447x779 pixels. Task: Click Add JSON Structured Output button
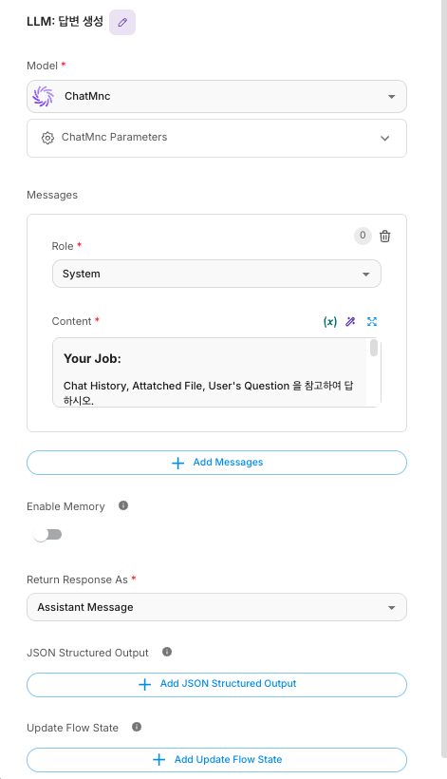(x=216, y=684)
